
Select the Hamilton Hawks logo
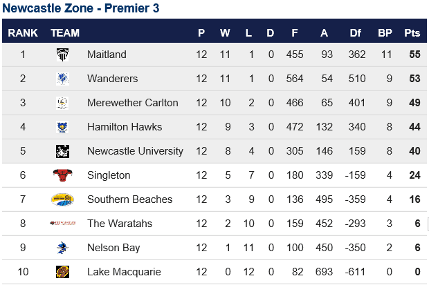tap(62, 127)
